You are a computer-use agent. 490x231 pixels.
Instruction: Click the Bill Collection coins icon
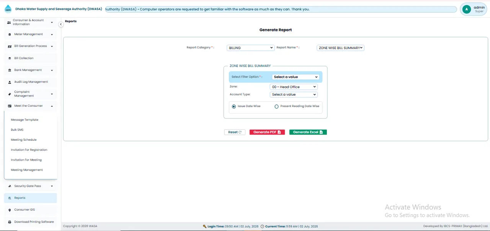tap(10, 59)
